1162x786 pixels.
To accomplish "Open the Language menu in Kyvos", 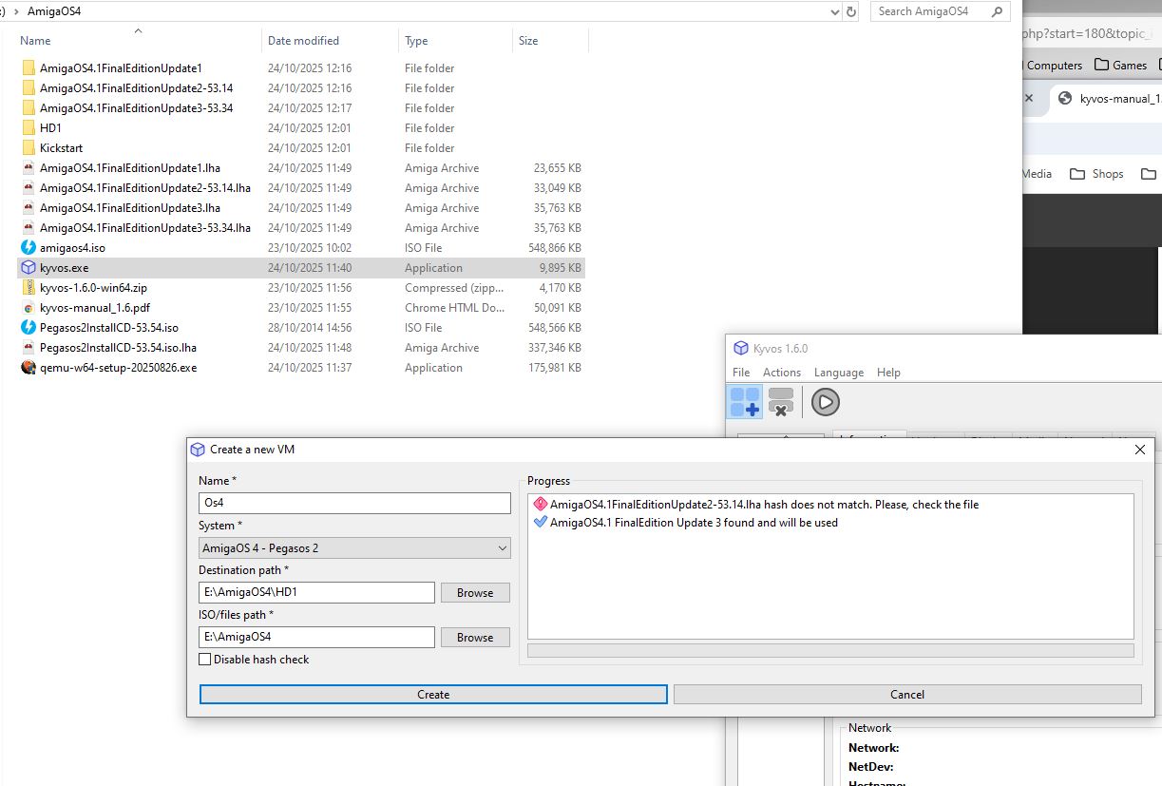I will coord(838,373).
